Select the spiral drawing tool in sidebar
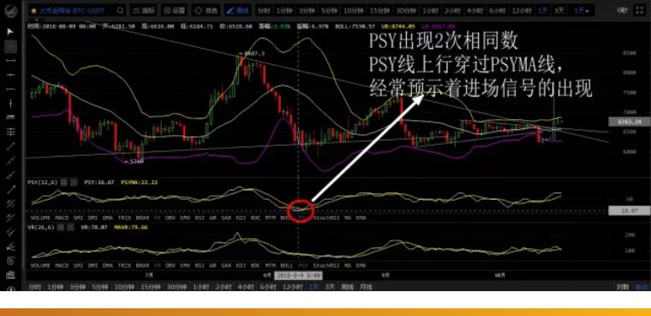Viewport: 651px width, 316px height. pyautogui.click(x=10, y=261)
